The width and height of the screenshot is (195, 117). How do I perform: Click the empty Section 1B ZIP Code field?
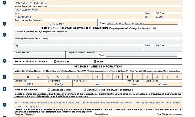(168, 49)
